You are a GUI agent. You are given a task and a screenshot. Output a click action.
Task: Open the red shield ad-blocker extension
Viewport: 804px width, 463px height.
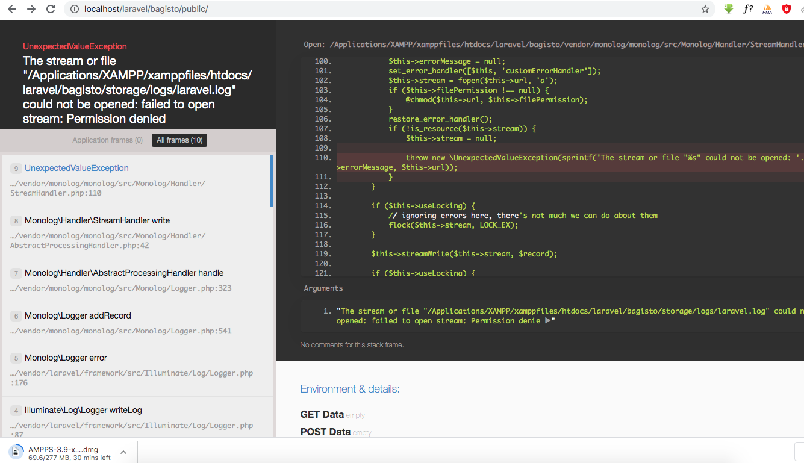tap(787, 9)
